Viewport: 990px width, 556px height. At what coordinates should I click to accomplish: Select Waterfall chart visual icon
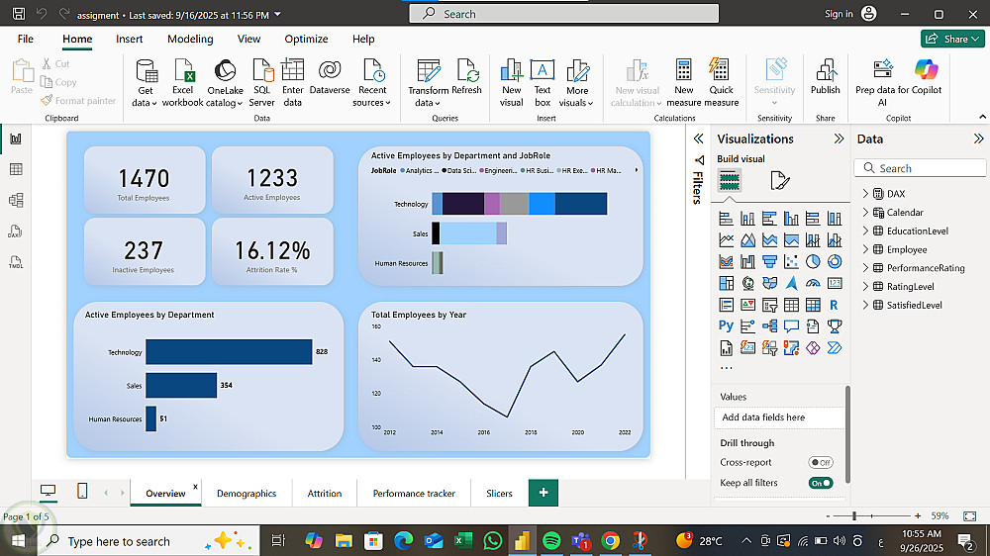[747, 261]
